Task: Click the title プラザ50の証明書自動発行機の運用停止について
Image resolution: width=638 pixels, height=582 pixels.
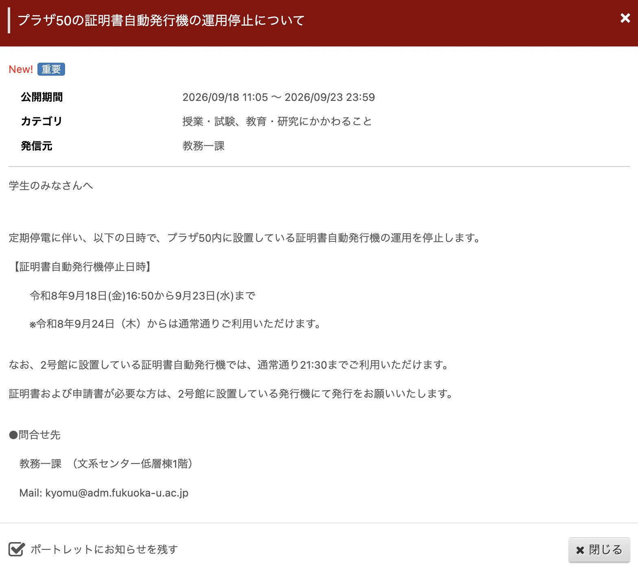Action: click(161, 20)
